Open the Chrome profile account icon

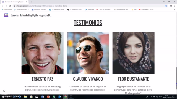coord(171,6)
